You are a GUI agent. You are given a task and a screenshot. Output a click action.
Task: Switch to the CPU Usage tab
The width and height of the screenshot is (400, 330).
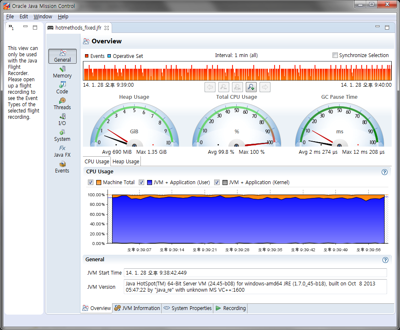pyautogui.click(x=97, y=161)
